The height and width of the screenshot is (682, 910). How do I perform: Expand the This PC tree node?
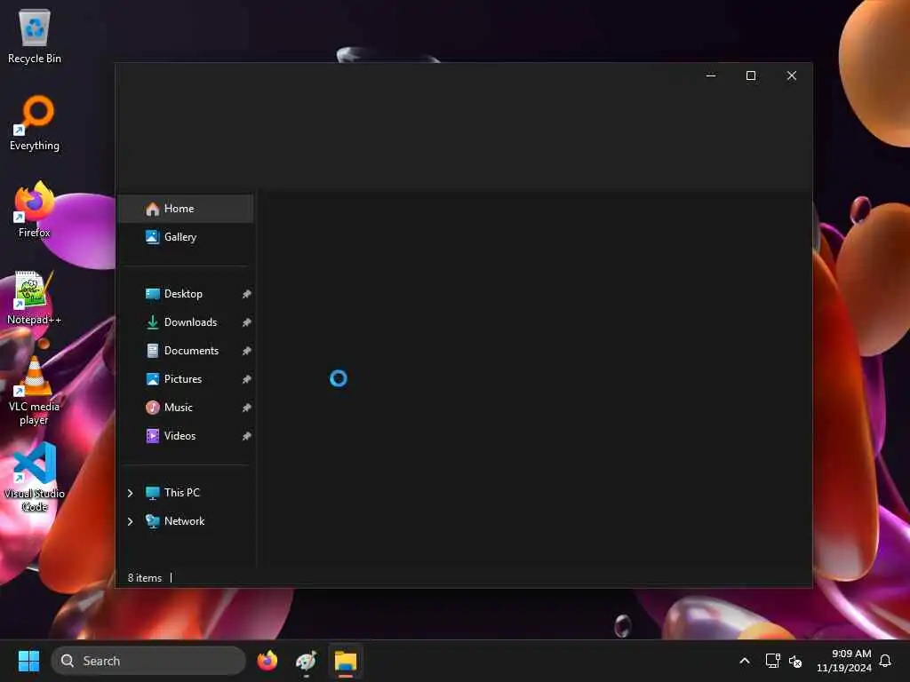pos(130,493)
